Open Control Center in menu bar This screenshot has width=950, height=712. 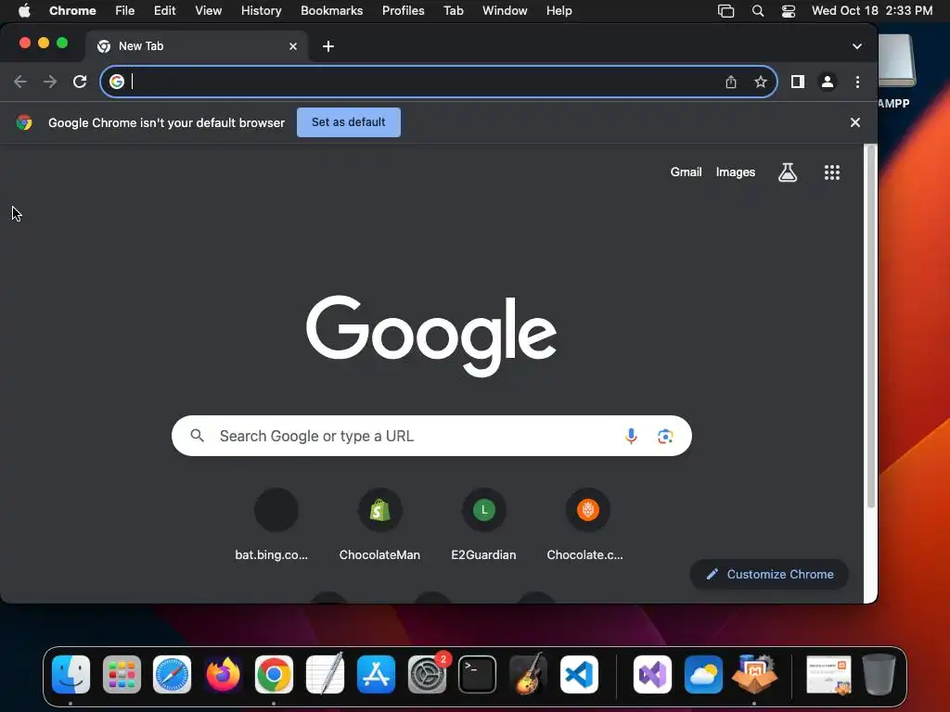pyautogui.click(x=788, y=11)
